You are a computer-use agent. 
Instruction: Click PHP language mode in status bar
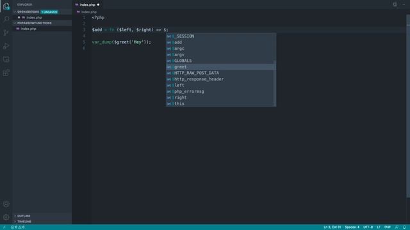(388, 227)
